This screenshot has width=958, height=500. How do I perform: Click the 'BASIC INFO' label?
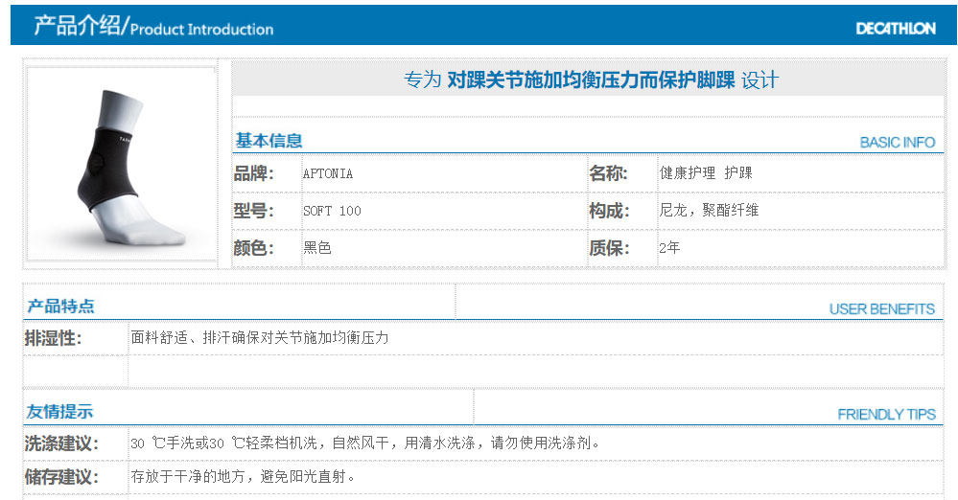[898, 143]
